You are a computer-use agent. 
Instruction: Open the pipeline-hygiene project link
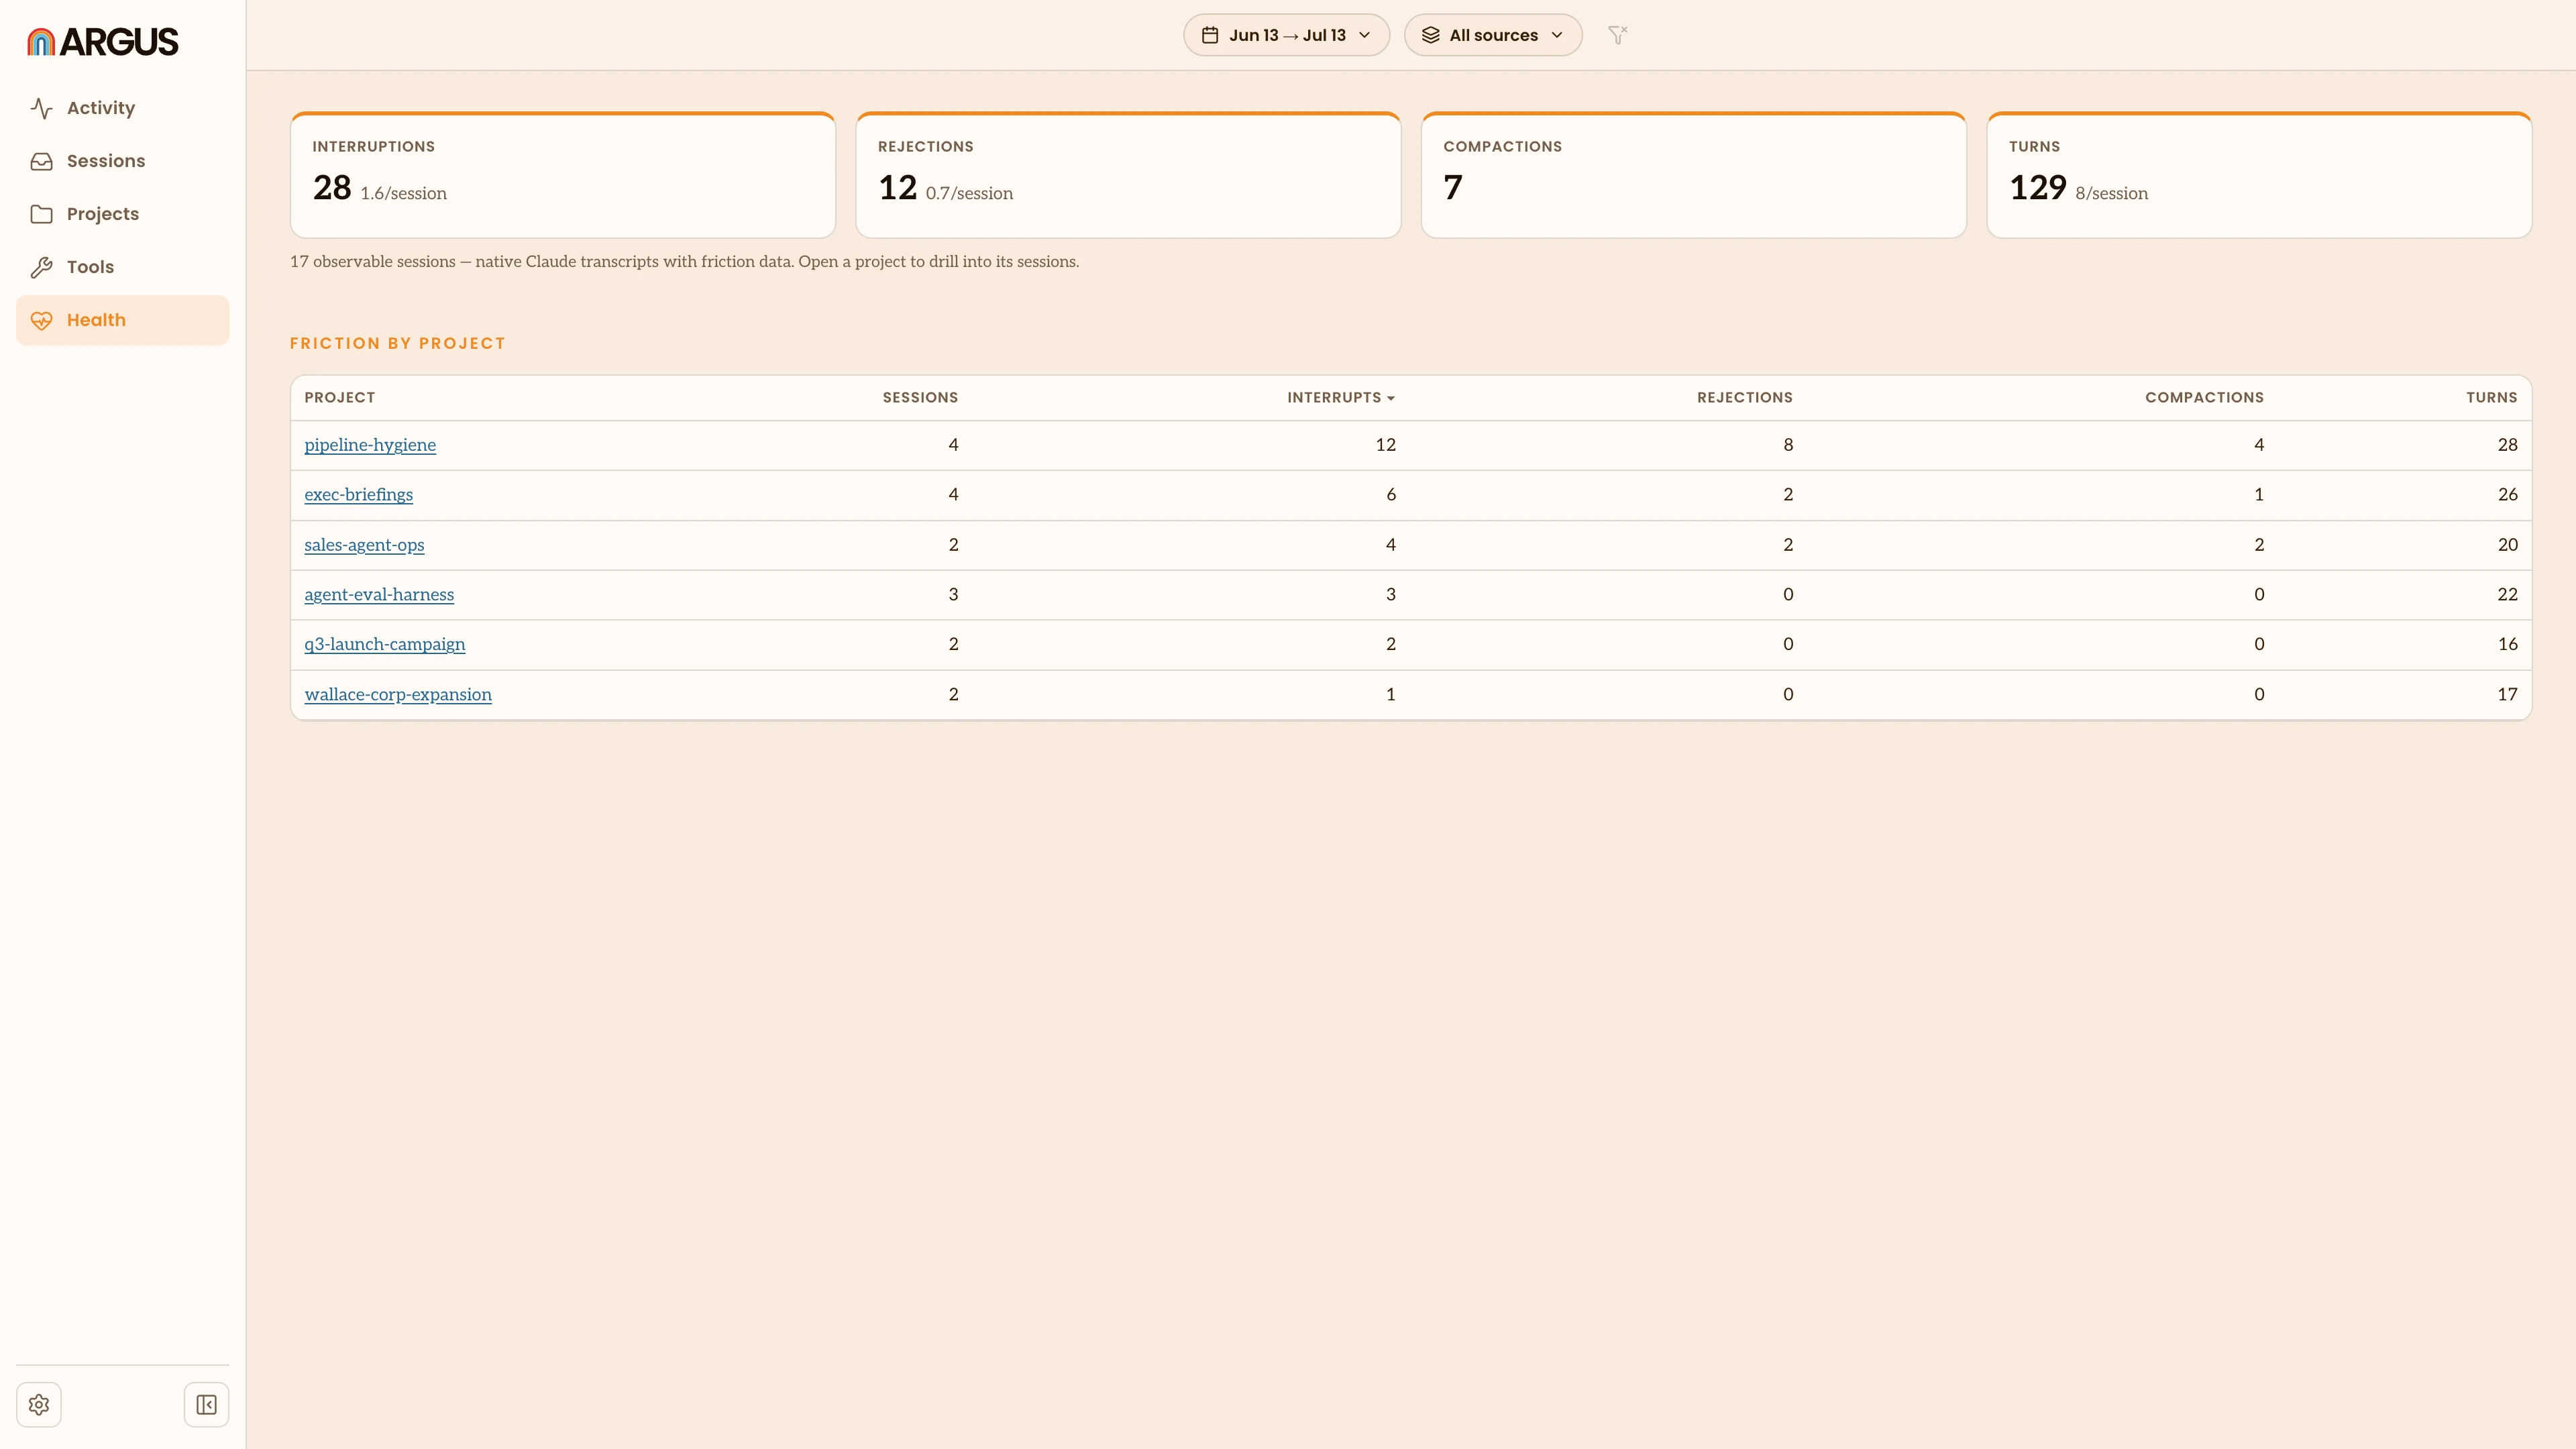[x=370, y=445]
